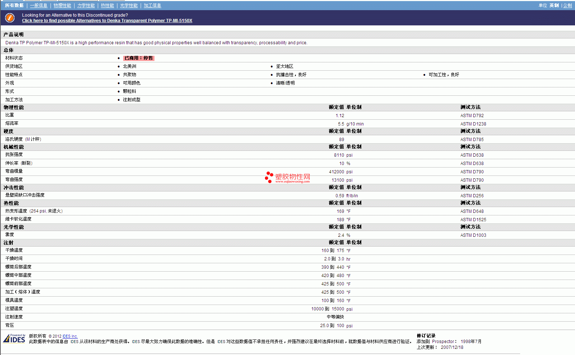
Task: Switch units to 公制
Action: click(567, 5)
